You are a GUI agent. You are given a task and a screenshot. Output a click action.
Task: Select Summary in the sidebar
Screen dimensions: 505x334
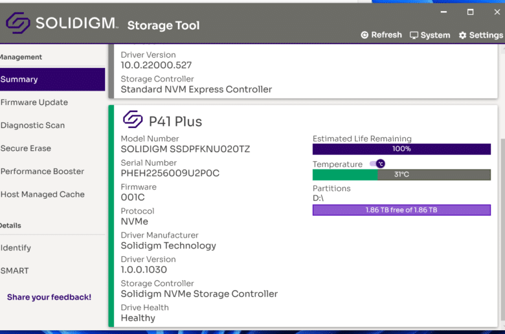(52, 79)
